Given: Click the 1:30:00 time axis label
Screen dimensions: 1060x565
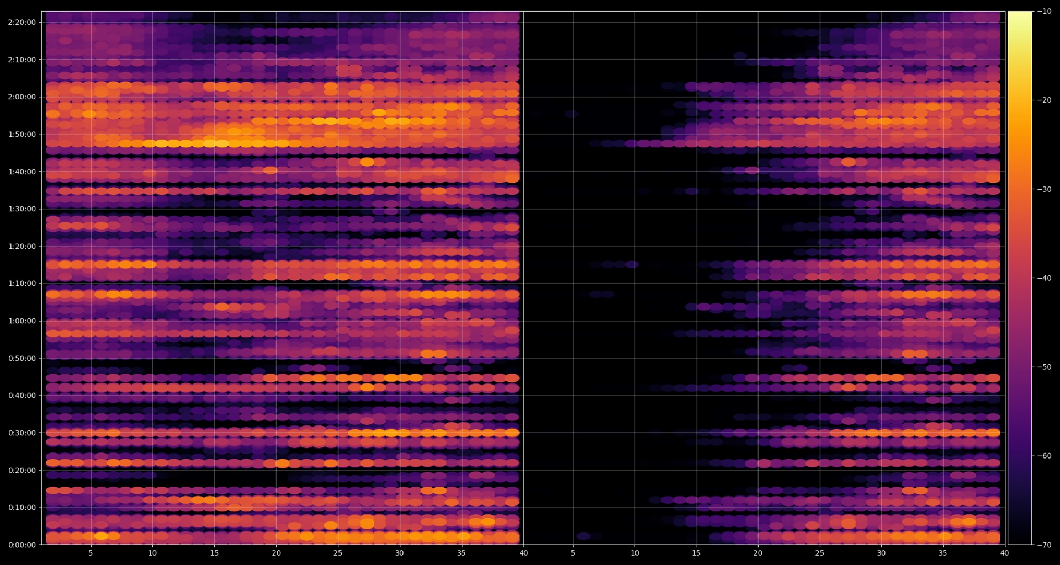Looking at the screenshot, I should tap(22, 209).
